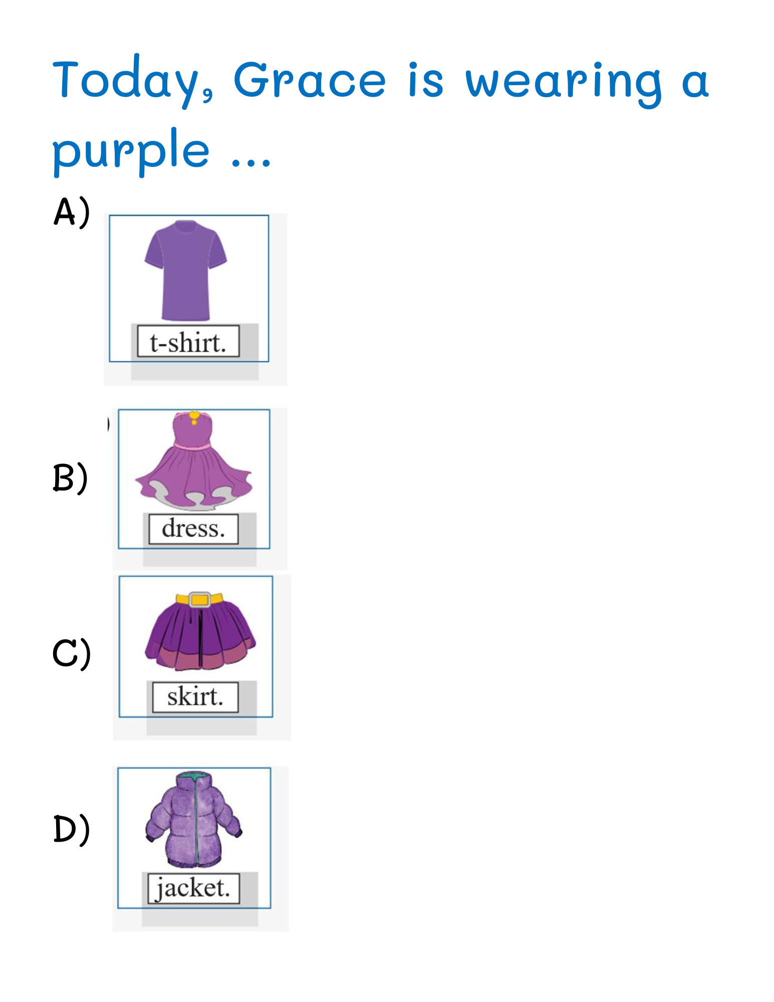Image resolution: width=774 pixels, height=1002 pixels.
Task: Click the word "Today," in the heading
Action: (133, 80)
